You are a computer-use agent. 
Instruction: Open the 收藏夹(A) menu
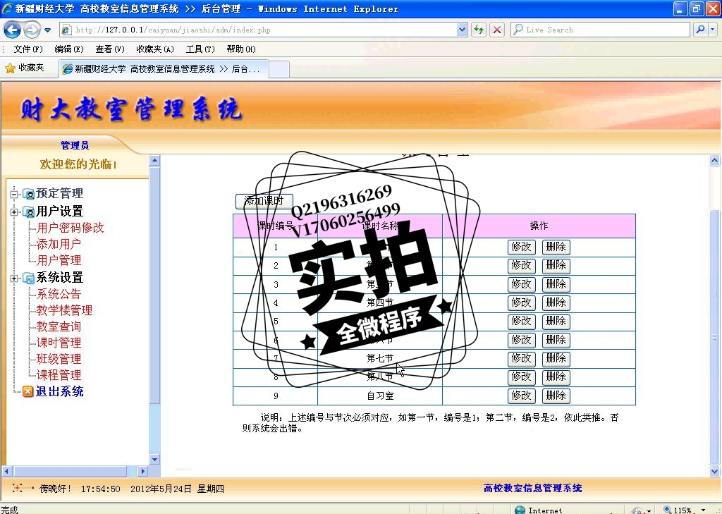pyautogui.click(x=154, y=49)
